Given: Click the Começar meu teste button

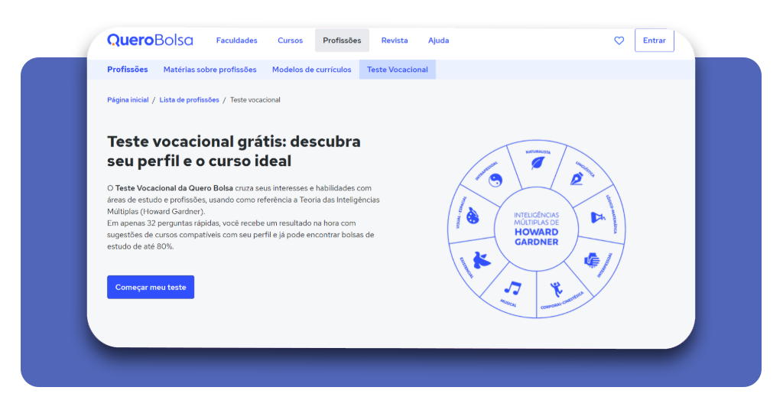Looking at the screenshot, I should (151, 287).
